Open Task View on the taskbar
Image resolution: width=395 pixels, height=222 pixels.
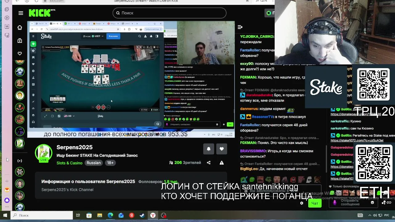pyautogui.click(x=78, y=215)
